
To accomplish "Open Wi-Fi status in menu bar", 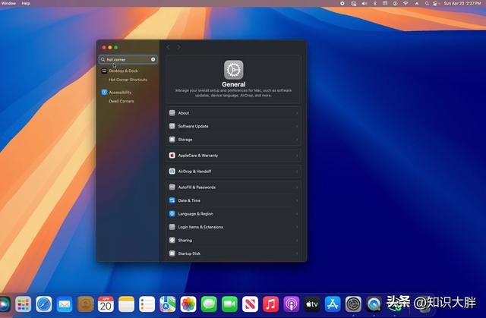I will pos(406,3).
